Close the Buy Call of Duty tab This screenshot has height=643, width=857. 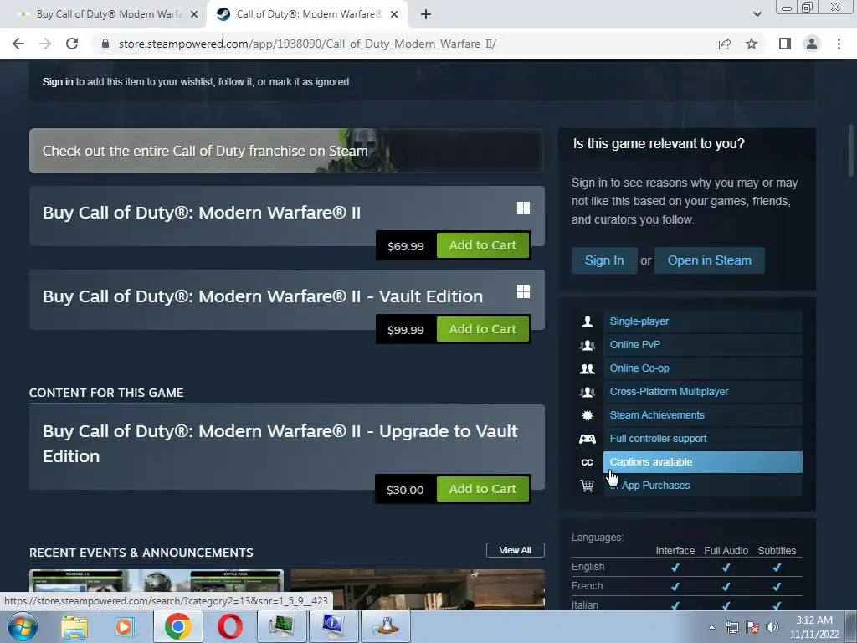[x=194, y=14]
